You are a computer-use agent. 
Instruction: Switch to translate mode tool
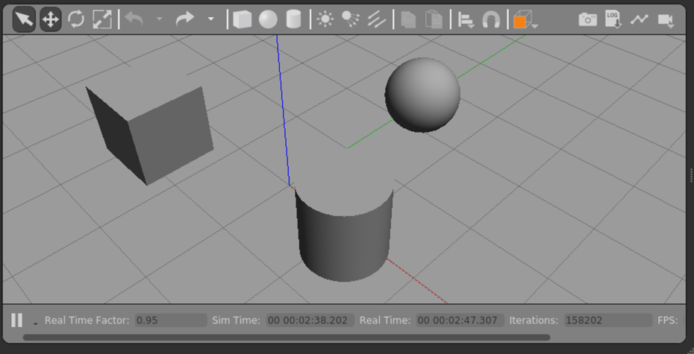tap(51, 19)
